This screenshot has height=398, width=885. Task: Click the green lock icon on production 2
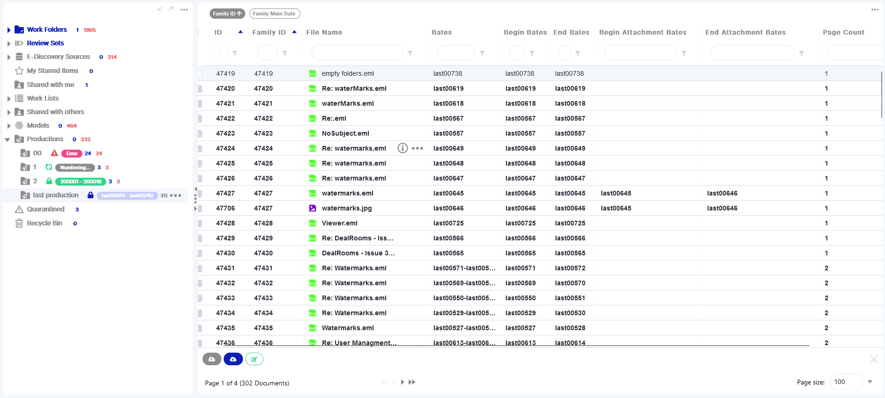(49, 181)
